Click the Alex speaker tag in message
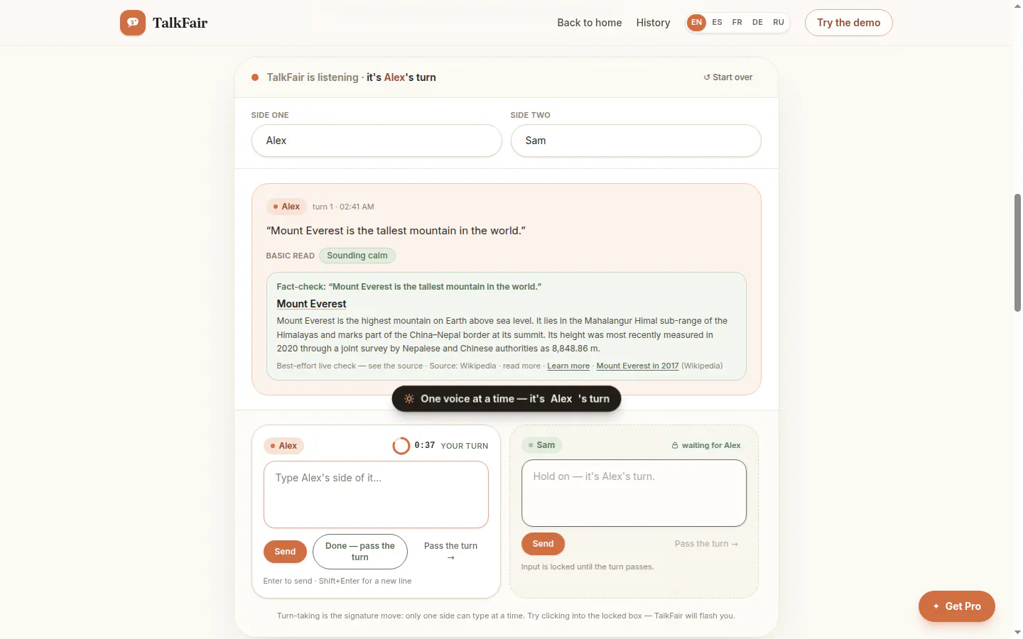1023x639 pixels. pyautogui.click(x=286, y=207)
